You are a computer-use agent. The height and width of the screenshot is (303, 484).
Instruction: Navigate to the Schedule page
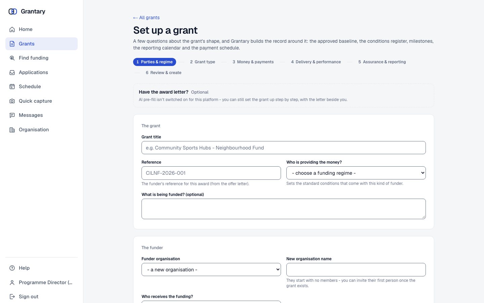tap(42, 87)
